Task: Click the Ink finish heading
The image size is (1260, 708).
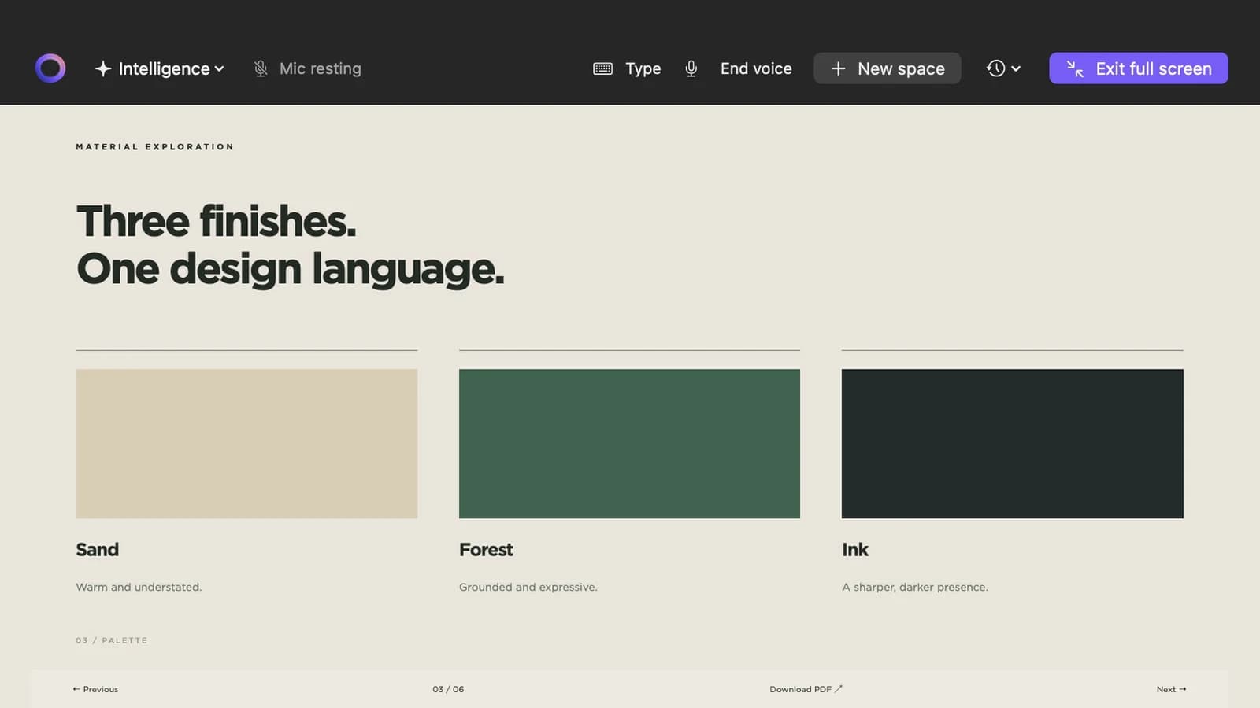Action: (x=855, y=550)
